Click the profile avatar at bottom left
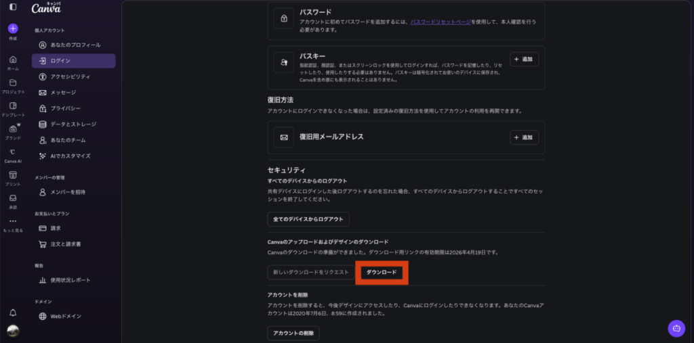Image resolution: width=694 pixels, height=343 pixels. (x=13, y=331)
